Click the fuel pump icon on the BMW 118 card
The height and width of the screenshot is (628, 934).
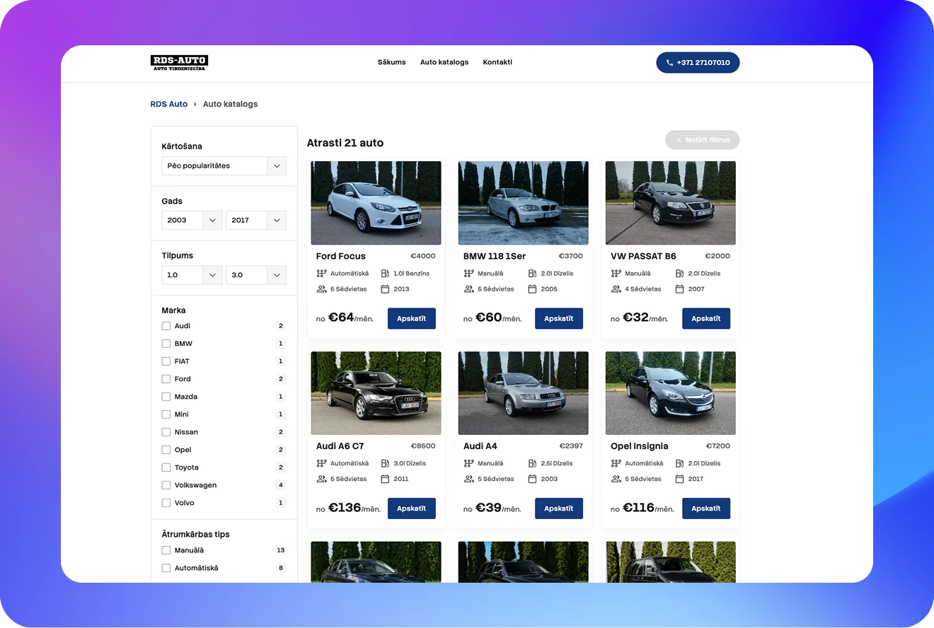[532, 274]
